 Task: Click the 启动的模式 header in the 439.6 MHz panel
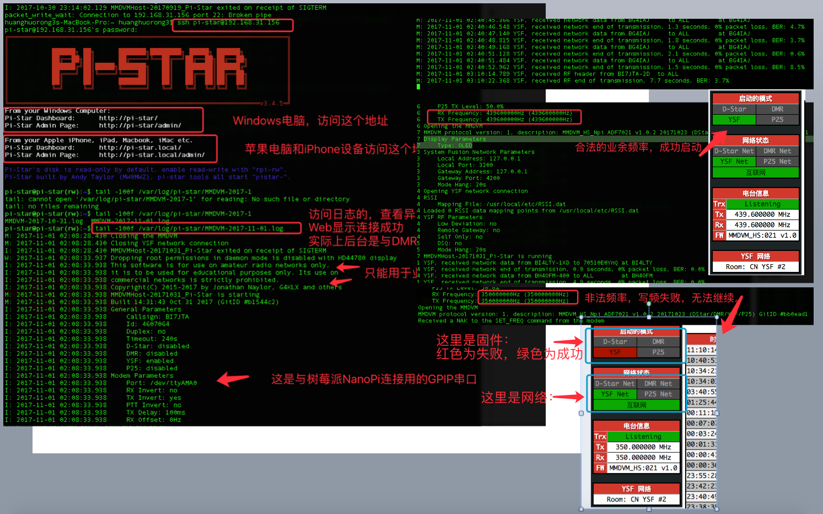[756, 99]
